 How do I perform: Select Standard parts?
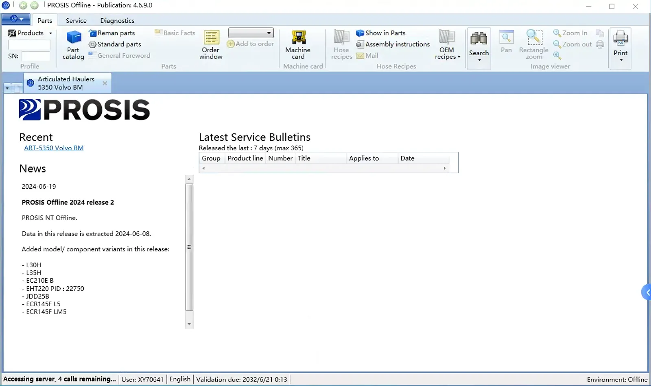tap(115, 44)
